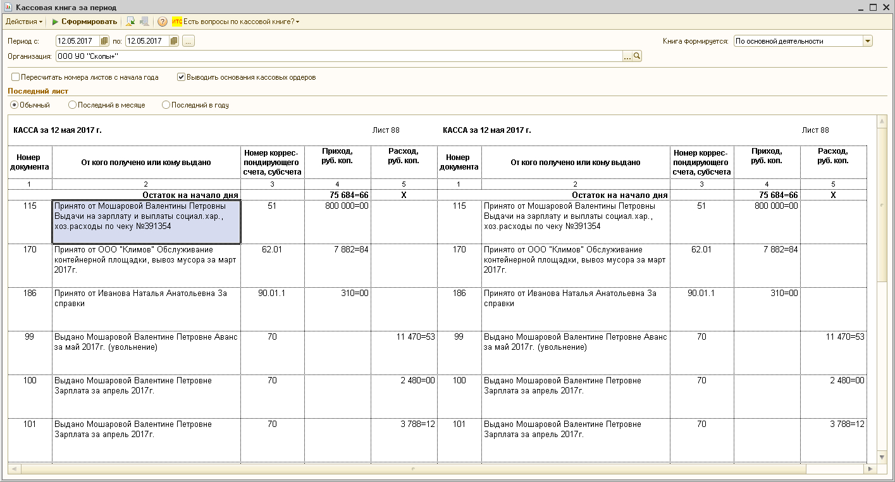
Task: Click left sheet Остаток на начало дня label
Action: coord(190,195)
